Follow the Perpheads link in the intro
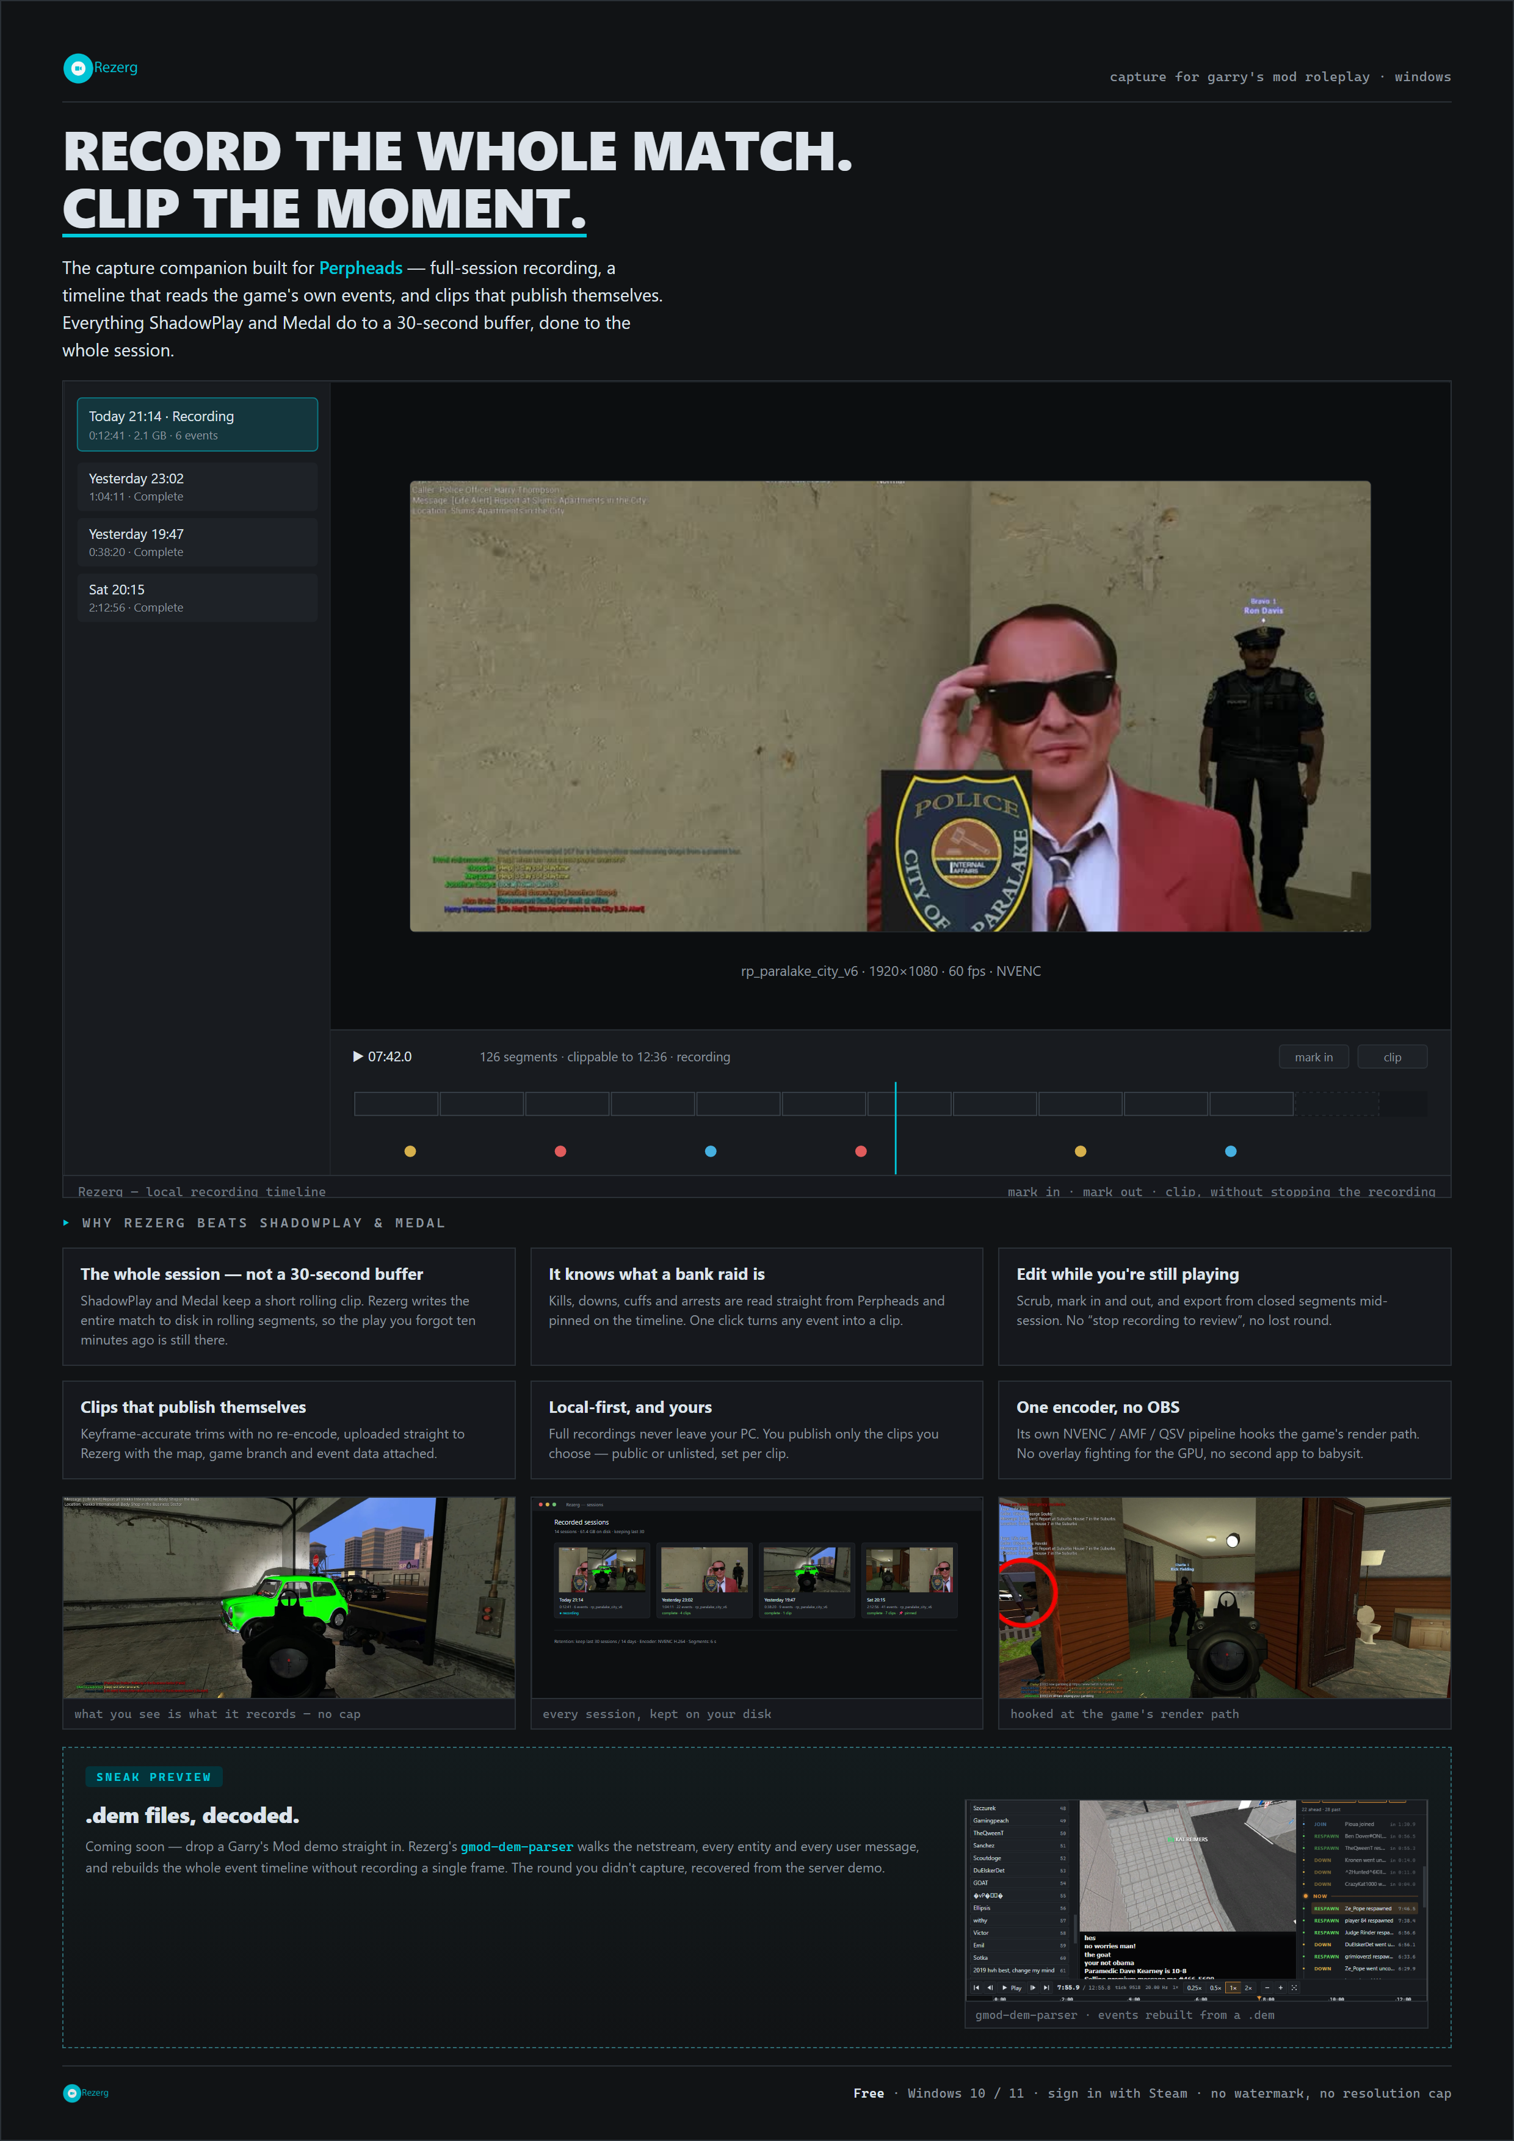Screen dimensions: 1514x2141 [x=361, y=267]
